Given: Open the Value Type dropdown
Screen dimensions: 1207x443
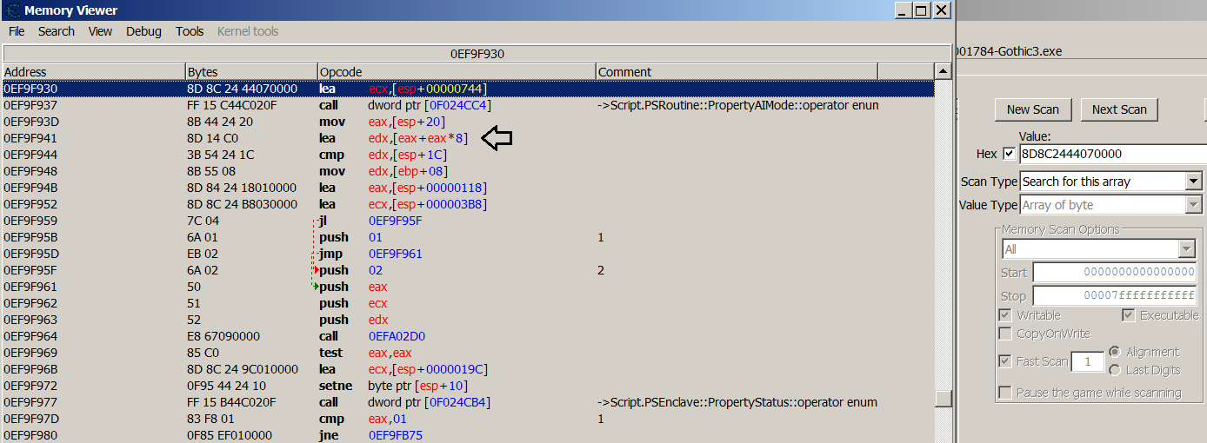Looking at the screenshot, I should coord(1193,205).
